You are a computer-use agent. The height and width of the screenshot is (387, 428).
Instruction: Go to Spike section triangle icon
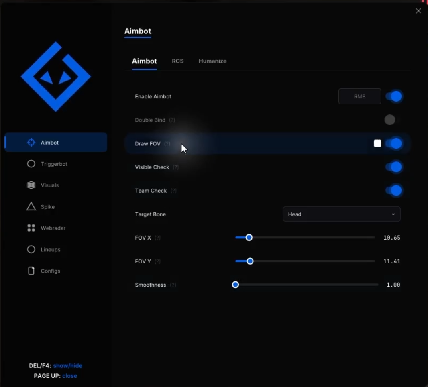(31, 206)
